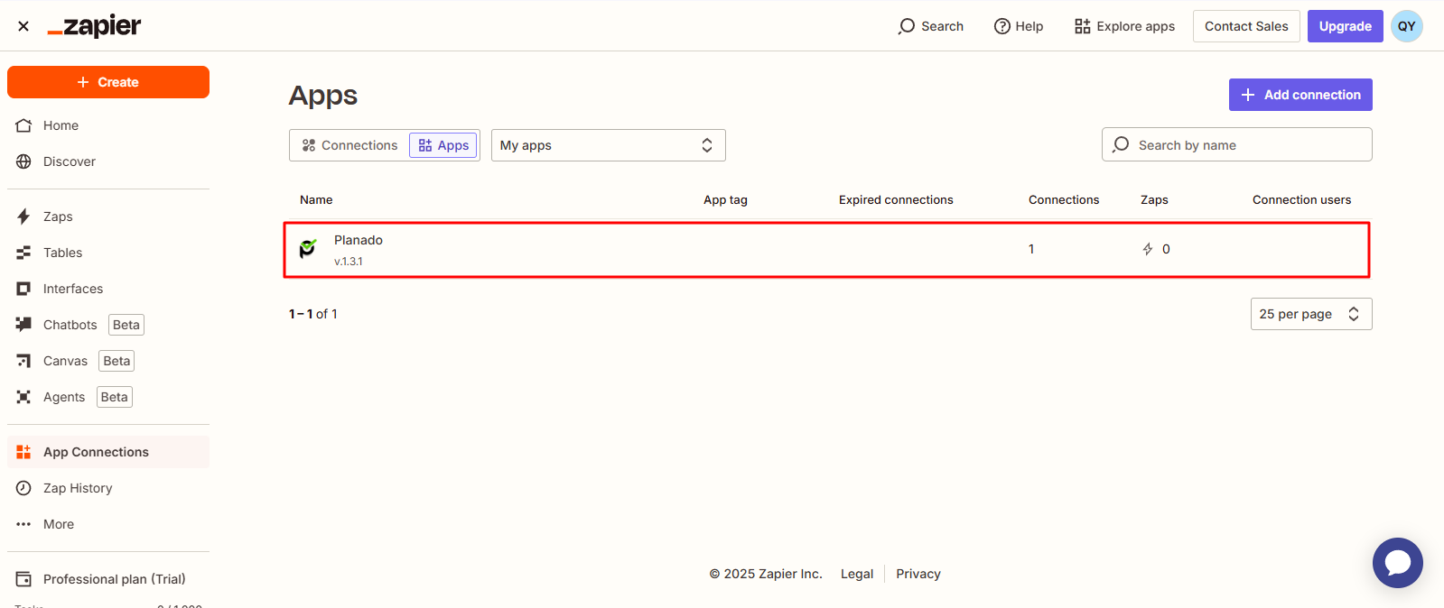Open the Legal footer link
Image resolution: width=1444 pixels, height=608 pixels.
857,574
